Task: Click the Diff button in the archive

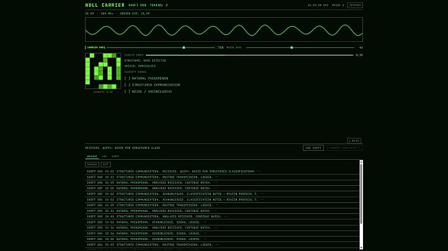Action: 105,165
